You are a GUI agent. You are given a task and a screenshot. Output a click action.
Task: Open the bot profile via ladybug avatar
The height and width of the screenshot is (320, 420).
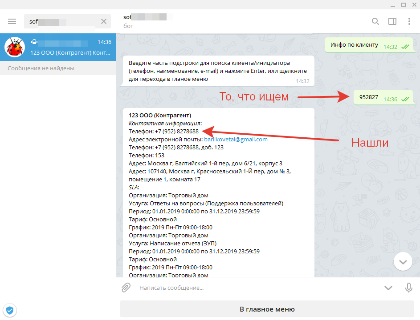point(15,47)
